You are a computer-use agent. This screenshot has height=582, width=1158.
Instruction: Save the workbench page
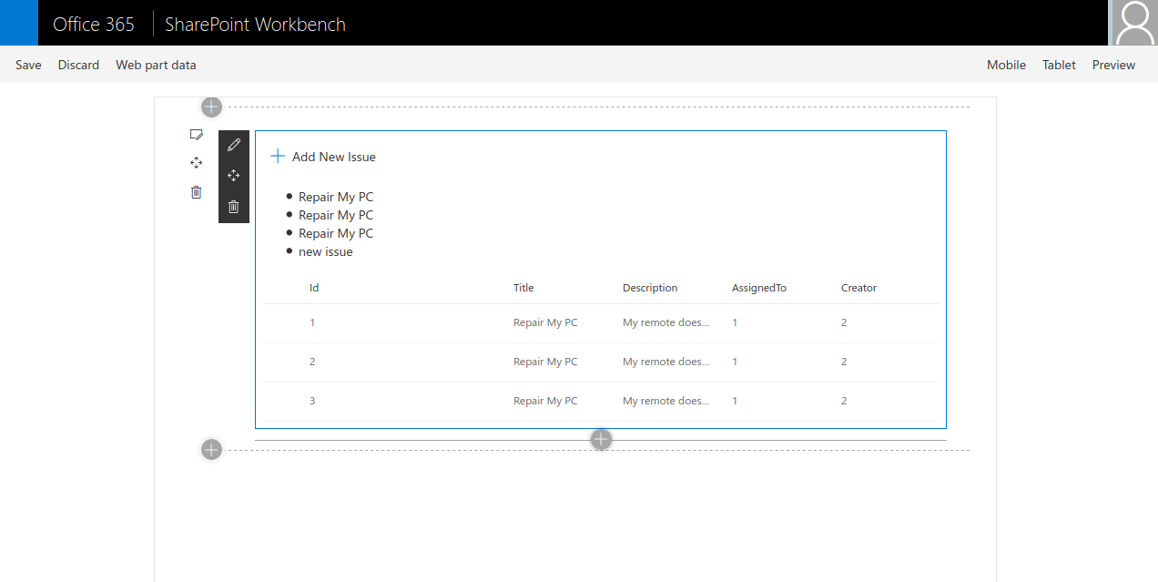tap(28, 65)
